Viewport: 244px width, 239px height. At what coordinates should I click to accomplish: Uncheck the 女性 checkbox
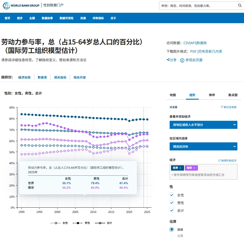[172, 195]
